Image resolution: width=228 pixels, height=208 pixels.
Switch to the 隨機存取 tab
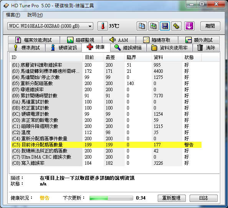tap(157, 40)
